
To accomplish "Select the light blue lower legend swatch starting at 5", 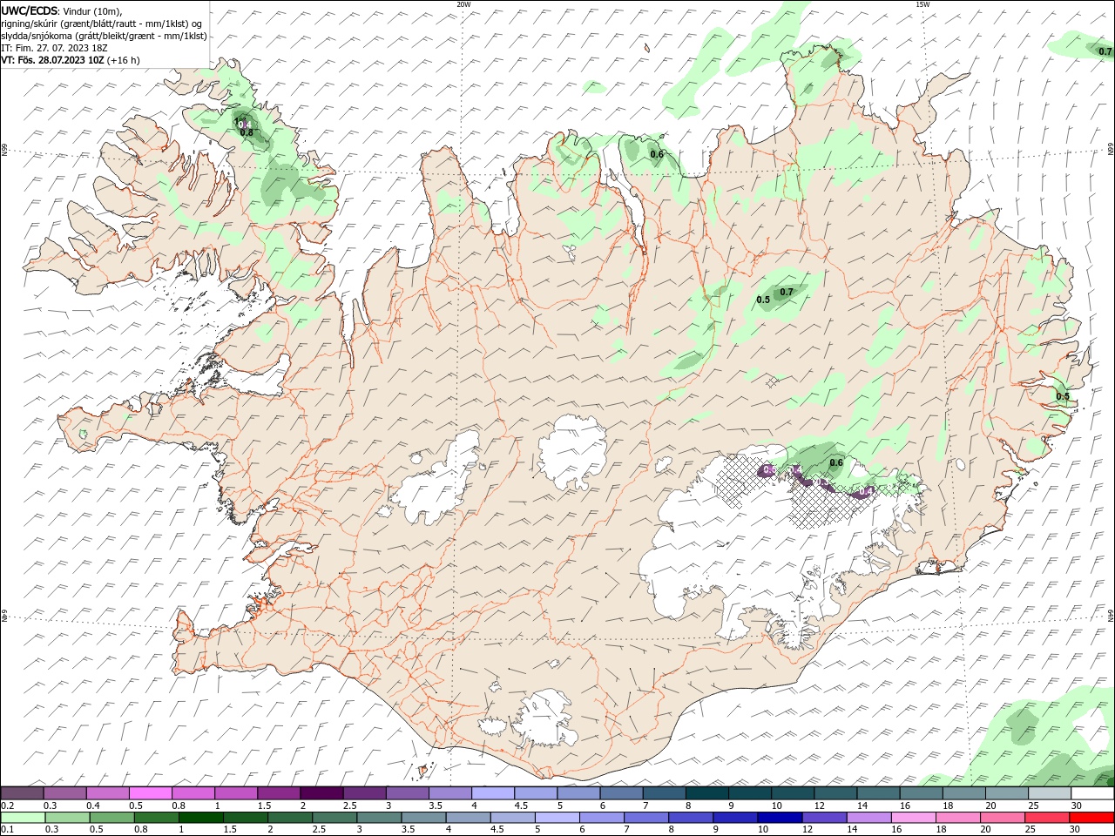I will (557, 817).
